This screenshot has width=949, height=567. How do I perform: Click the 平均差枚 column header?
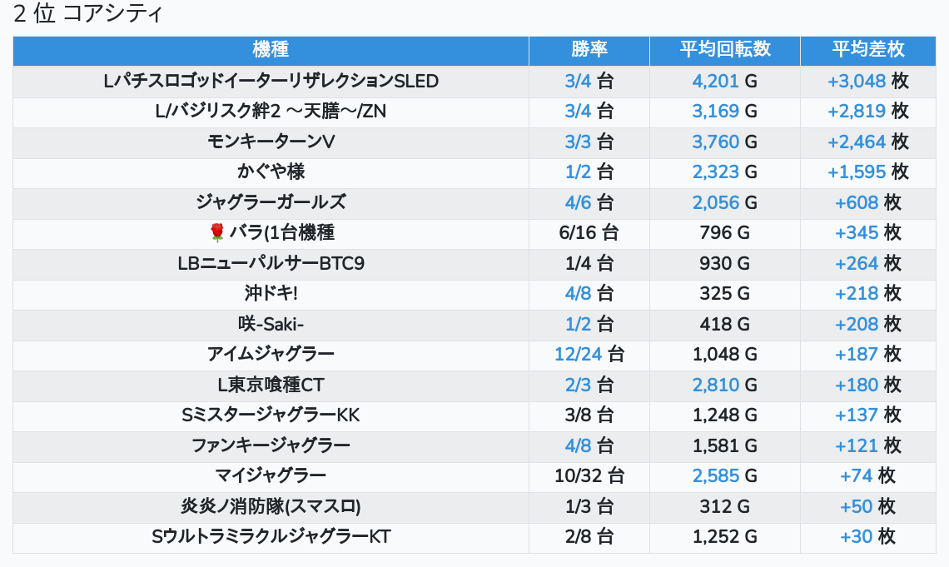867,49
